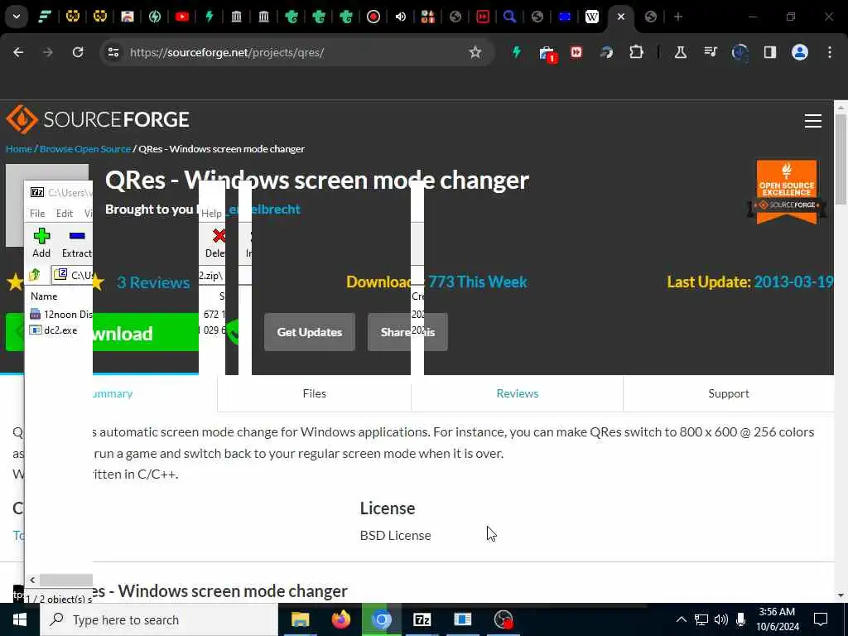
Task: Switch to the Files tab
Action: click(314, 393)
